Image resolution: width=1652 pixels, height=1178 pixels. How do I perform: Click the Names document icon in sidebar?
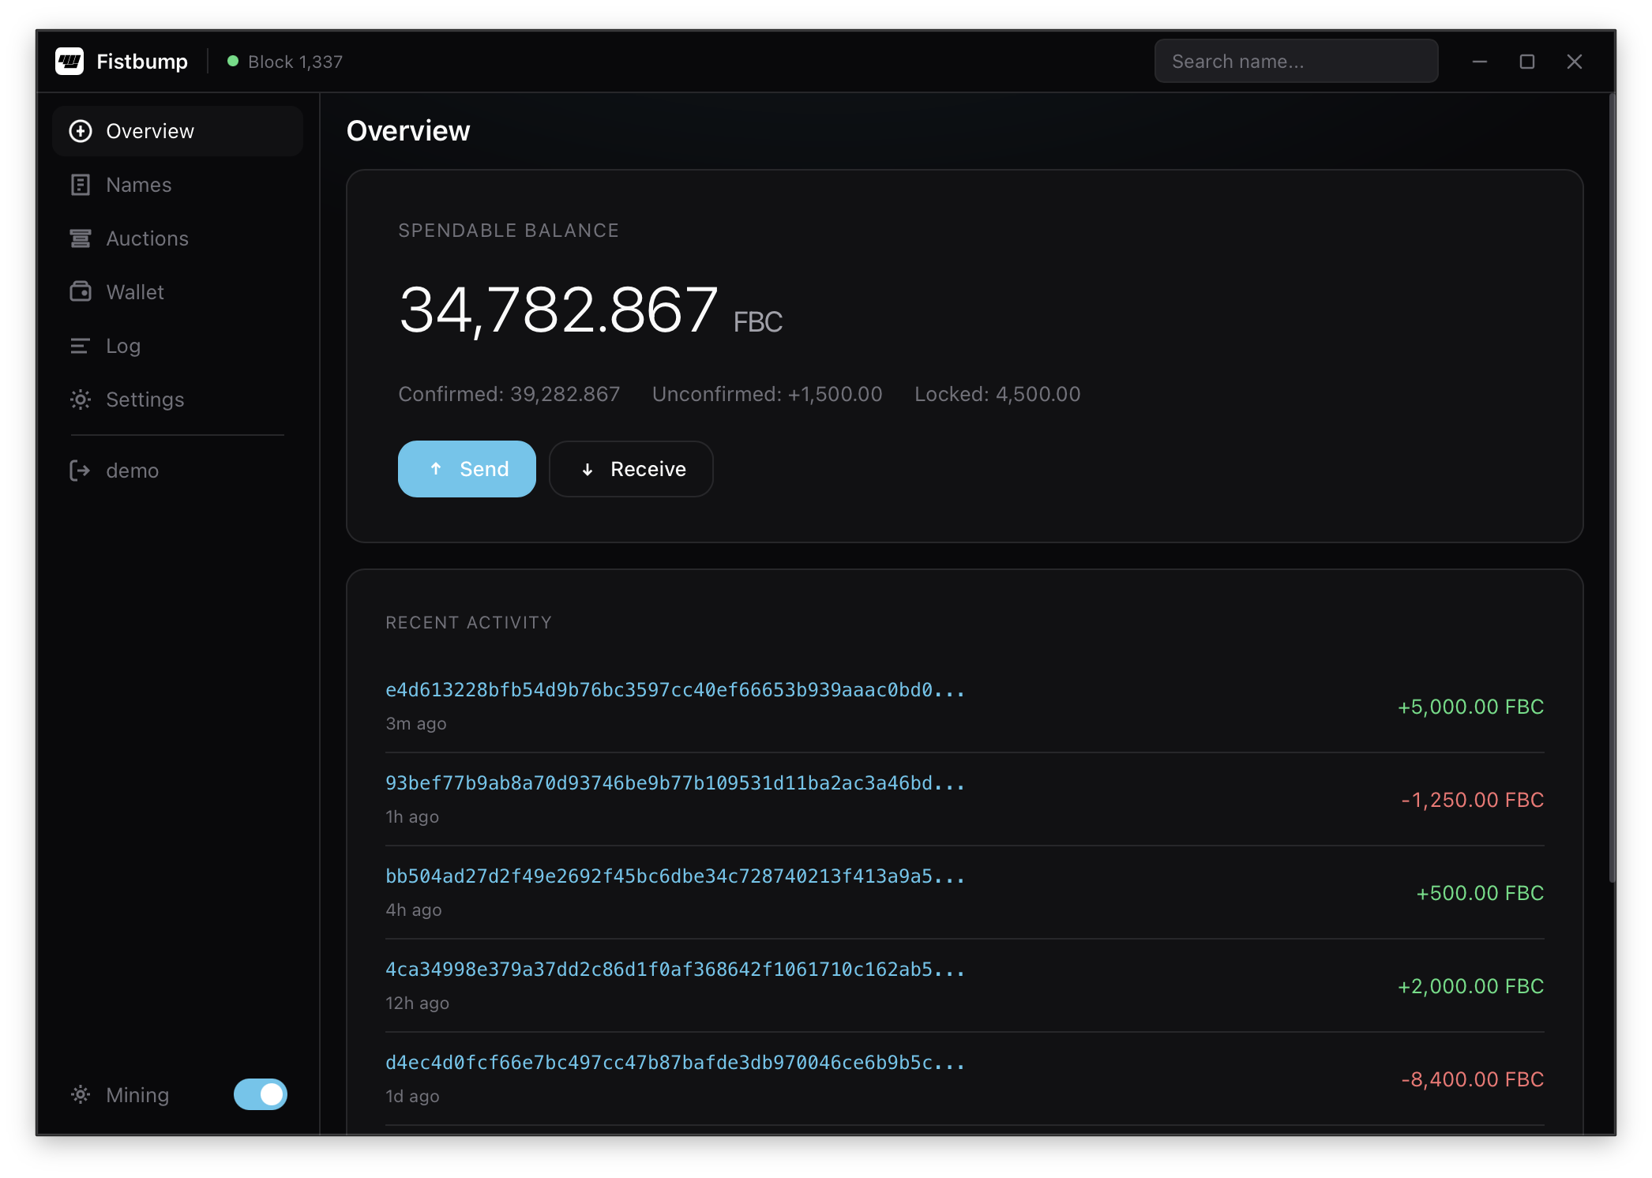click(80, 184)
